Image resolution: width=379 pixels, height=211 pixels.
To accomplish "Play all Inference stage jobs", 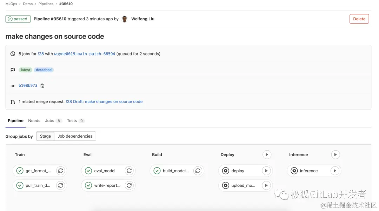I will [335, 154].
